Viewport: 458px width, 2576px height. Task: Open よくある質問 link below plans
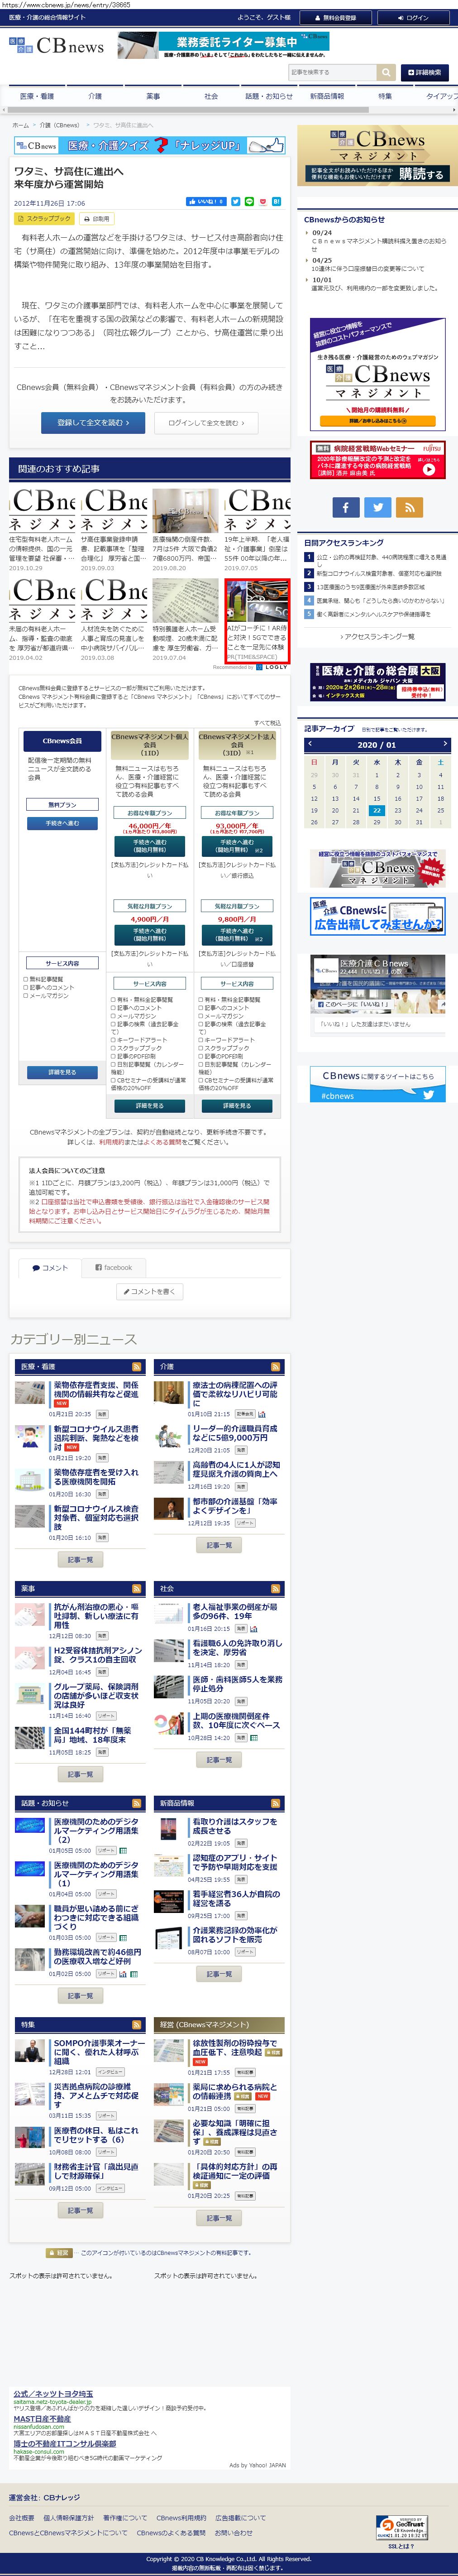[162, 1142]
